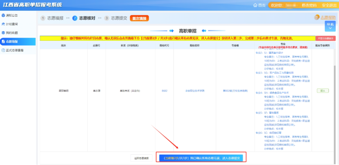Click the blue confirm and submit 志愿 button
339x165 pixels.
[201, 158]
